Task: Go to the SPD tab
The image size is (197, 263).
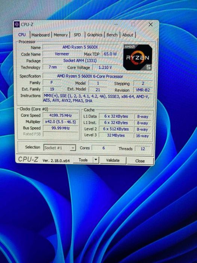Action: tap(77, 35)
